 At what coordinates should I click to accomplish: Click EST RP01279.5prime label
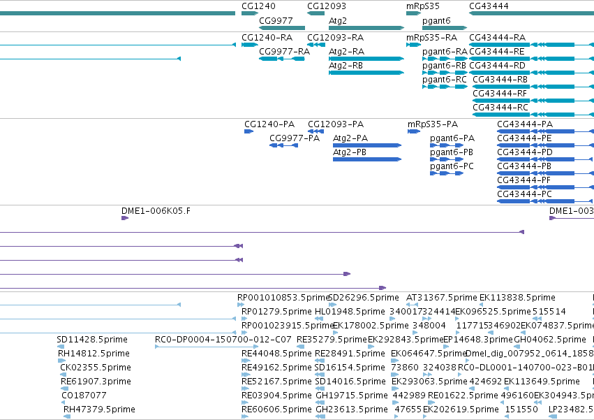click(276, 312)
